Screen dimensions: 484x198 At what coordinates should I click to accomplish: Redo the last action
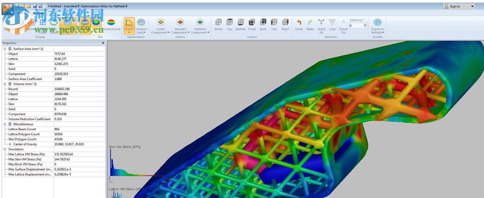[310, 25]
